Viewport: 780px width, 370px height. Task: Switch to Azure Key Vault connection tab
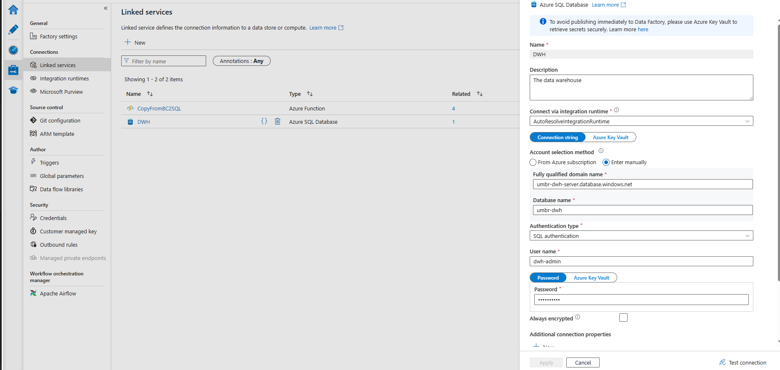pos(611,137)
